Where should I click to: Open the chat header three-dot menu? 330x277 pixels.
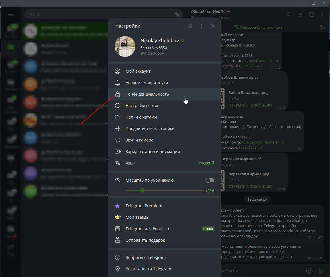click(x=322, y=14)
